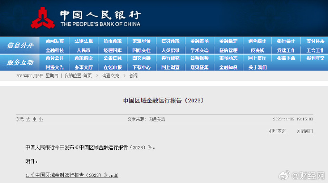Click the timestamp 2023-11-09 19:15:00
Screen dimensions: 328x183
coord(293,119)
